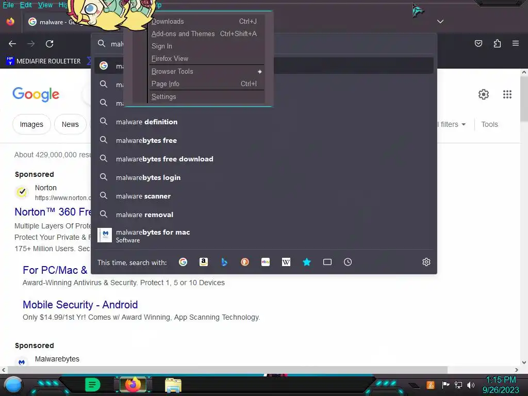This screenshot has height=396, width=528.
Task: Search open tabs using the tab icon
Action: pos(327,262)
